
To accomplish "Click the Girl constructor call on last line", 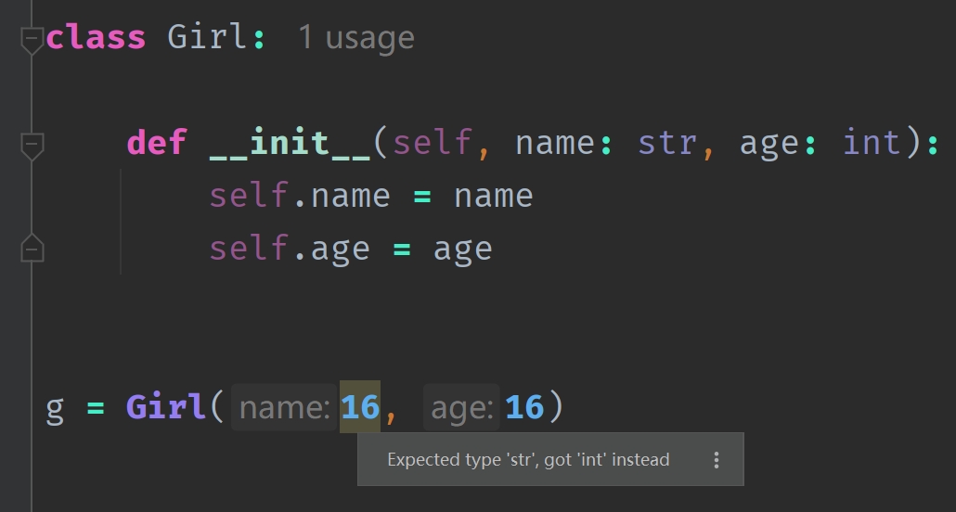I will coord(166,406).
